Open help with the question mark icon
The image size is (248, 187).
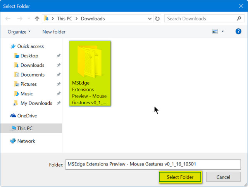click(x=238, y=31)
